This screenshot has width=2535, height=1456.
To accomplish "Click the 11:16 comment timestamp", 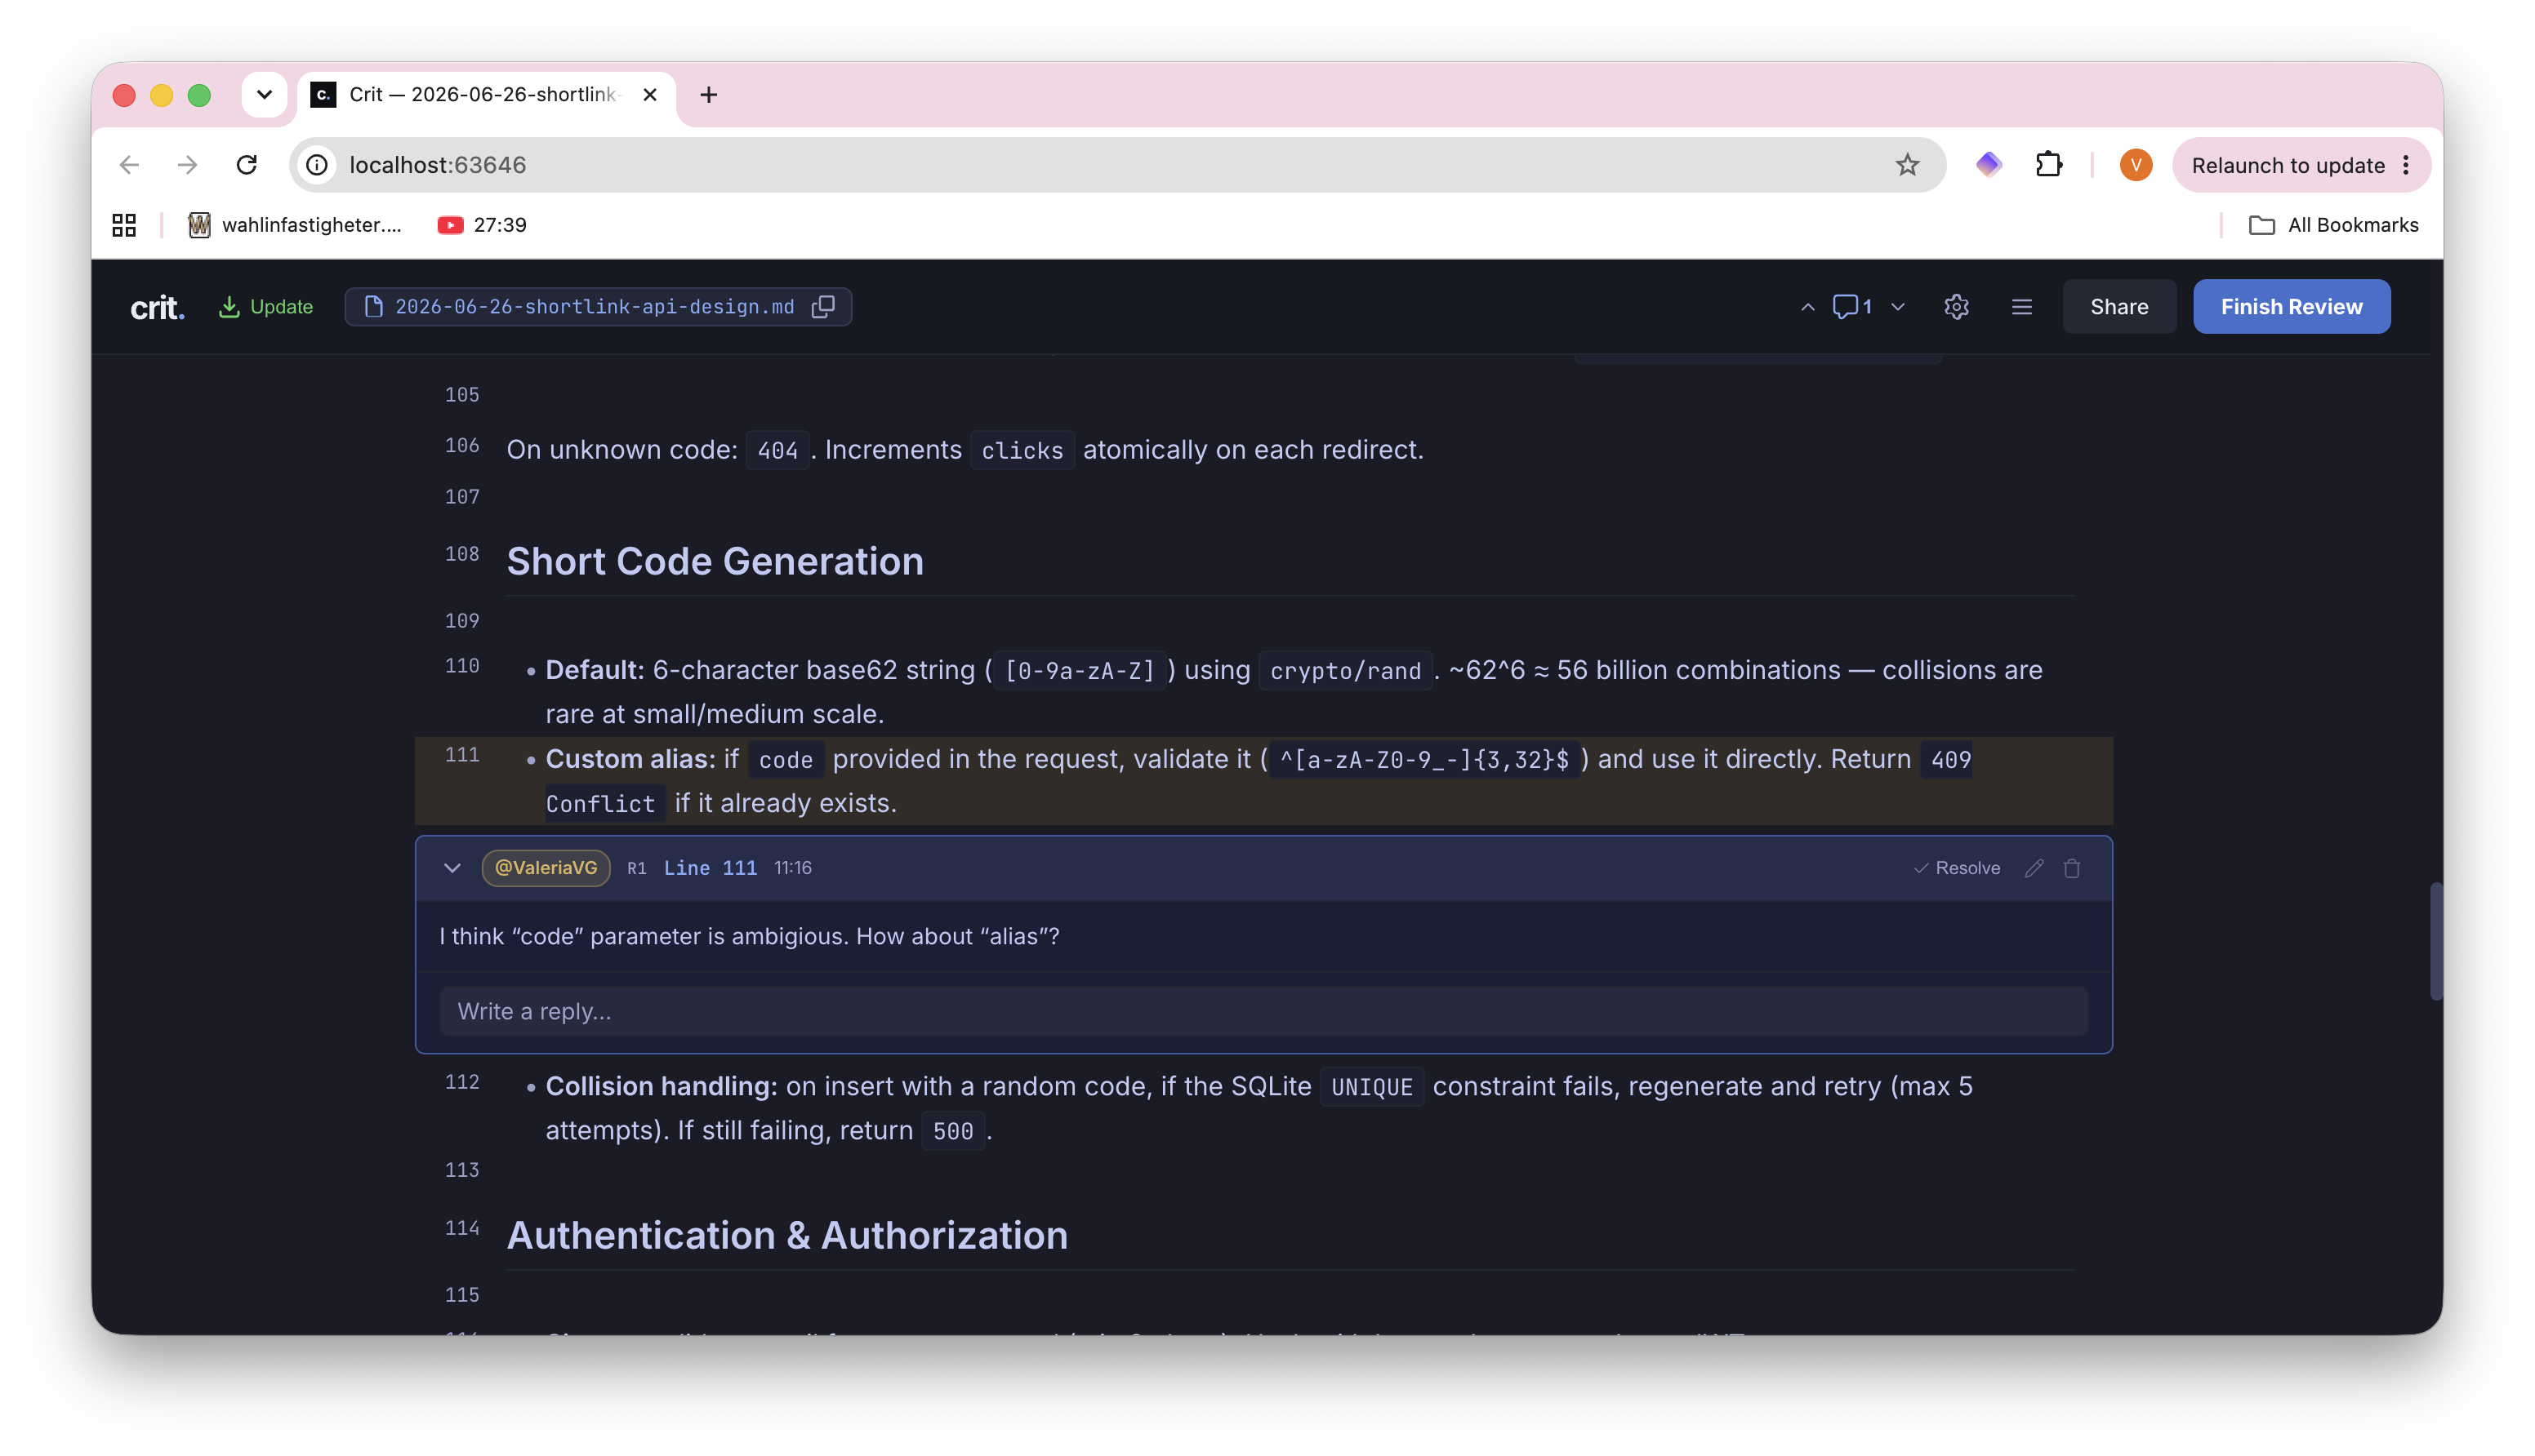I will point(792,868).
